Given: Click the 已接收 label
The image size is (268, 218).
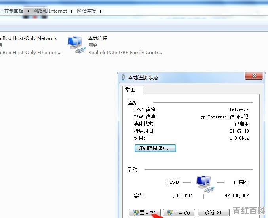Looking at the screenshot, I should tap(241, 182).
